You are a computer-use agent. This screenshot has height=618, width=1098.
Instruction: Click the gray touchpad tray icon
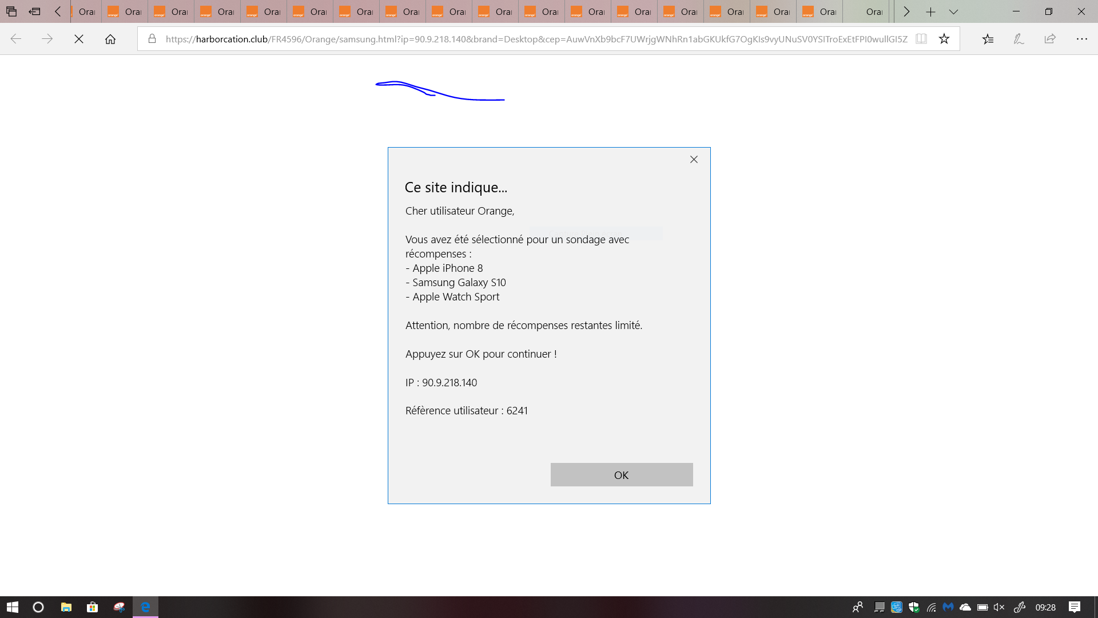[880, 607]
